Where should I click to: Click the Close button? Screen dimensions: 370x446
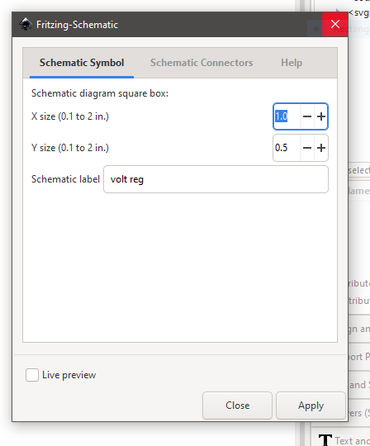(x=237, y=406)
